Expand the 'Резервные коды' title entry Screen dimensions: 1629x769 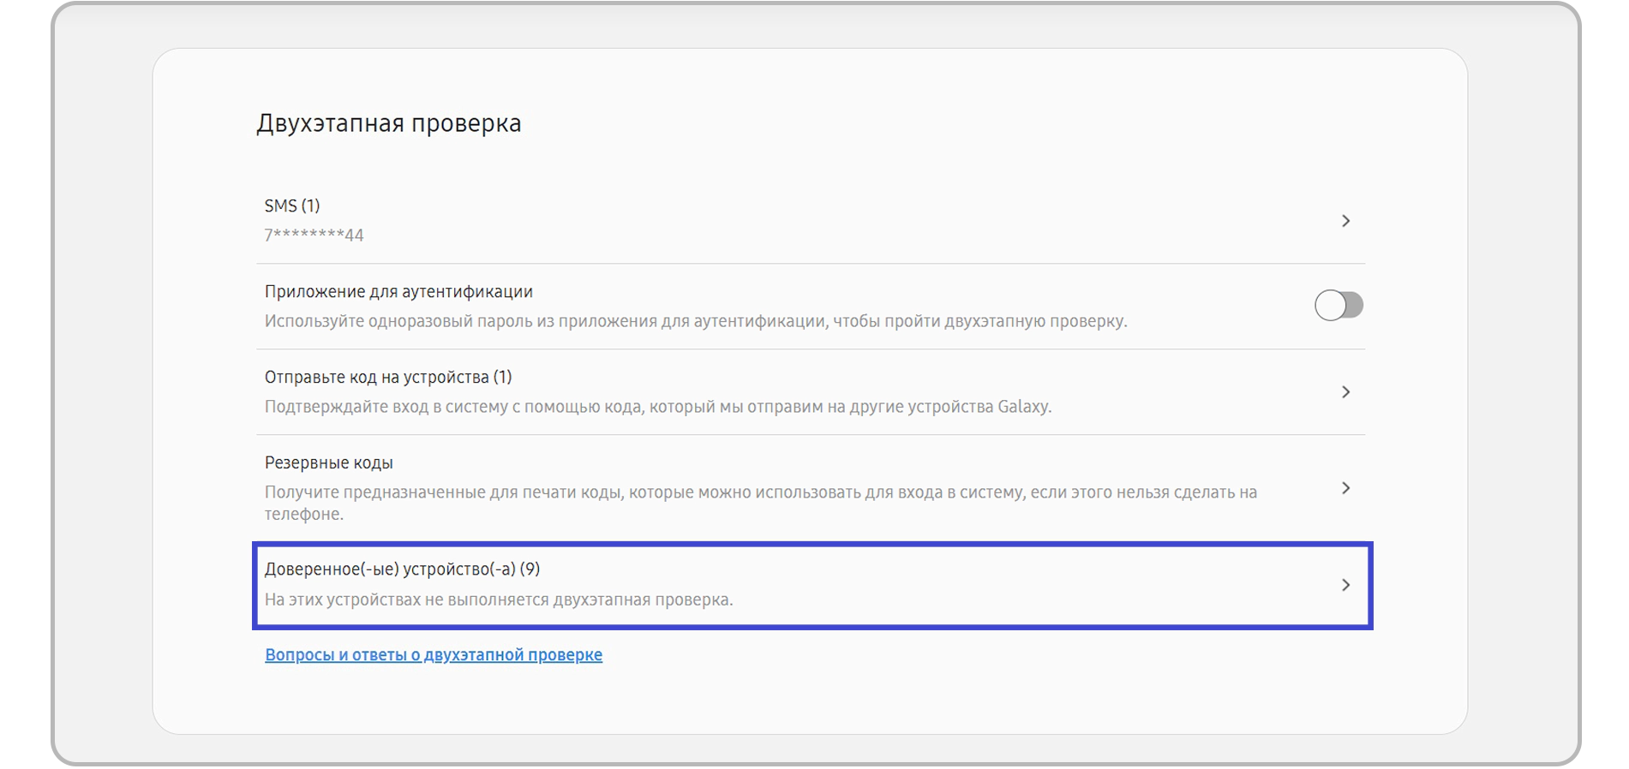329,462
